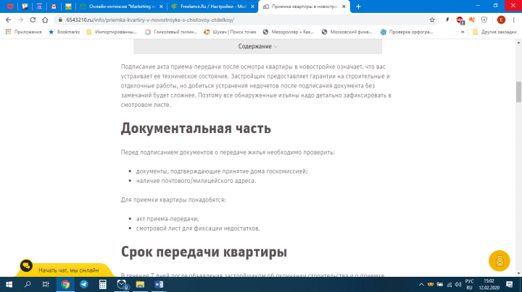Image resolution: width=522 pixels, height=292 pixels.
Task: Expand the Содержание table of contents
Action: click(x=257, y=46)
